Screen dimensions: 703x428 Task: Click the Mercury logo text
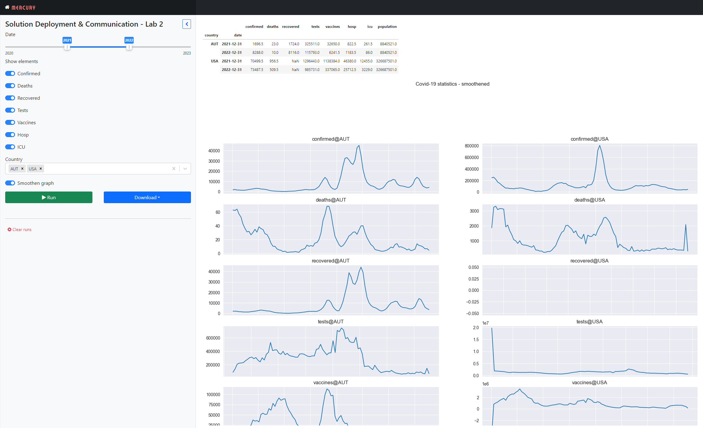[24, 8]
